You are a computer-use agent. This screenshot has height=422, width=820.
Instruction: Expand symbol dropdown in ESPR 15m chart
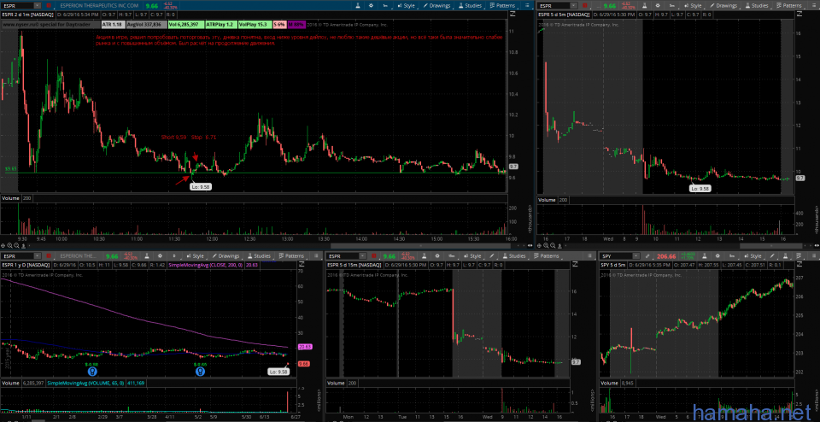click(362, 256)
